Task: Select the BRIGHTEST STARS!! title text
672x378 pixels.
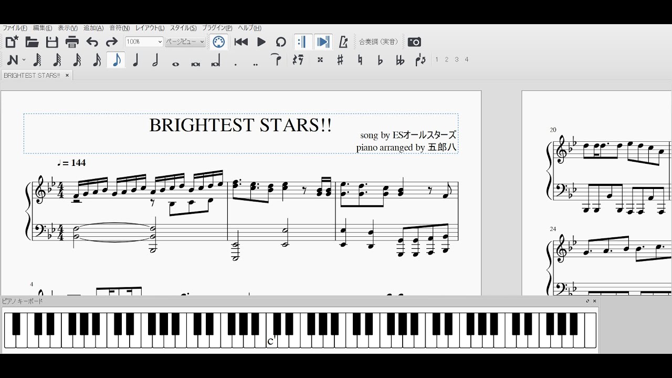Action: (x=240, y=125)
